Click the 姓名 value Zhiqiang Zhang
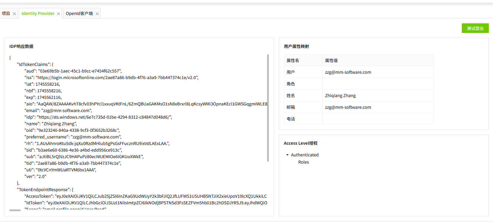 click(x=340, y=96)
